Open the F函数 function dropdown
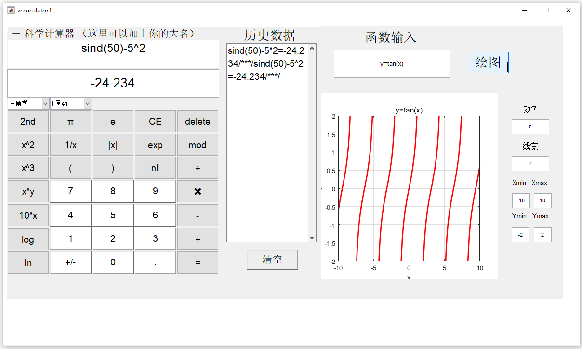 [71, 103]
